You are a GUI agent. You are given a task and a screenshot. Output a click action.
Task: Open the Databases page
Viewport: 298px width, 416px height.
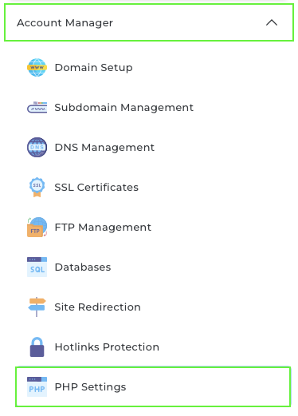pos(83,267)
